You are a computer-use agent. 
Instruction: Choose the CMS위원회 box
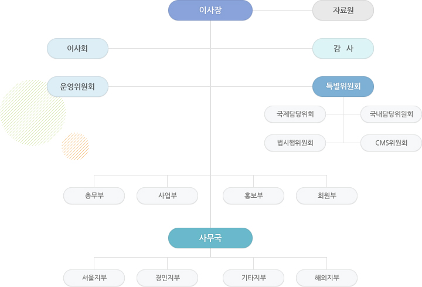pyautogui.click(x=391, y=143)
